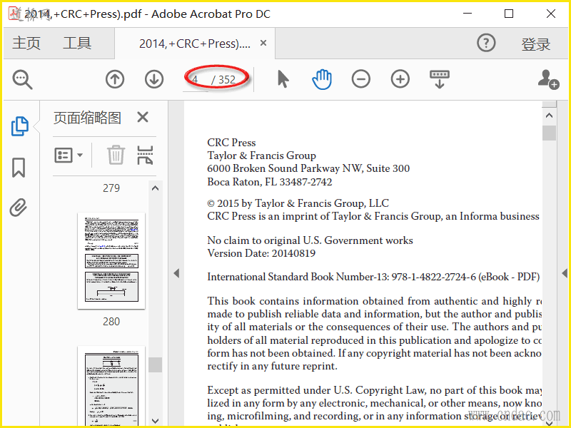571x428 pixels.
Task: Click 'No claim to original U.S. Government works'
Action: (310, 240)
